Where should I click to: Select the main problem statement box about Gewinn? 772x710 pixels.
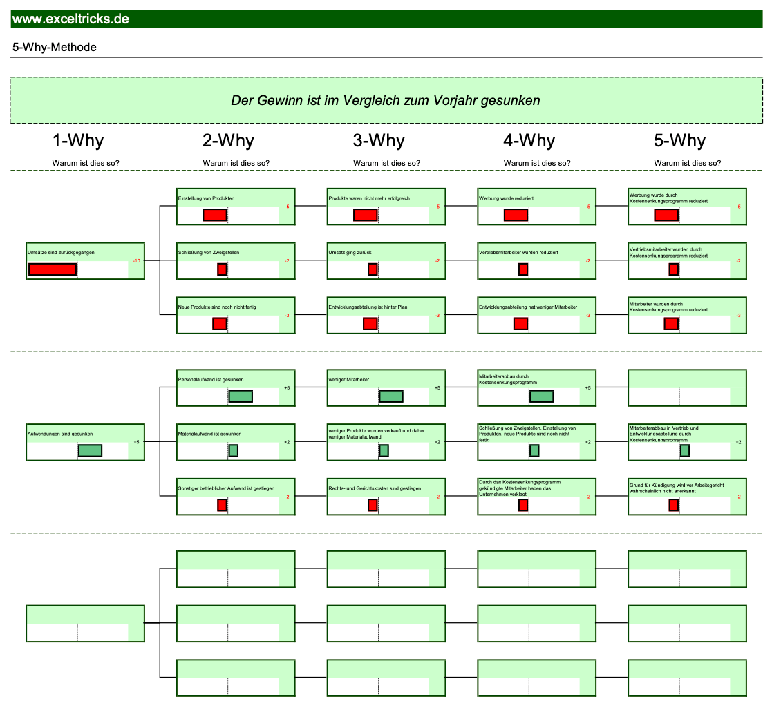click(386, 100)
